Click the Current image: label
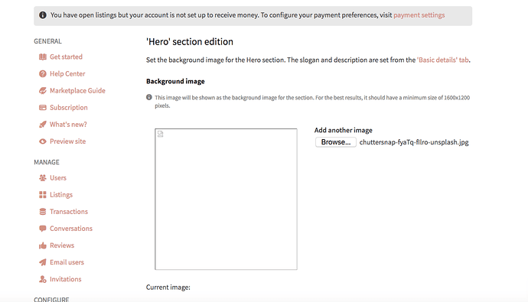 [x=168, y=287]
